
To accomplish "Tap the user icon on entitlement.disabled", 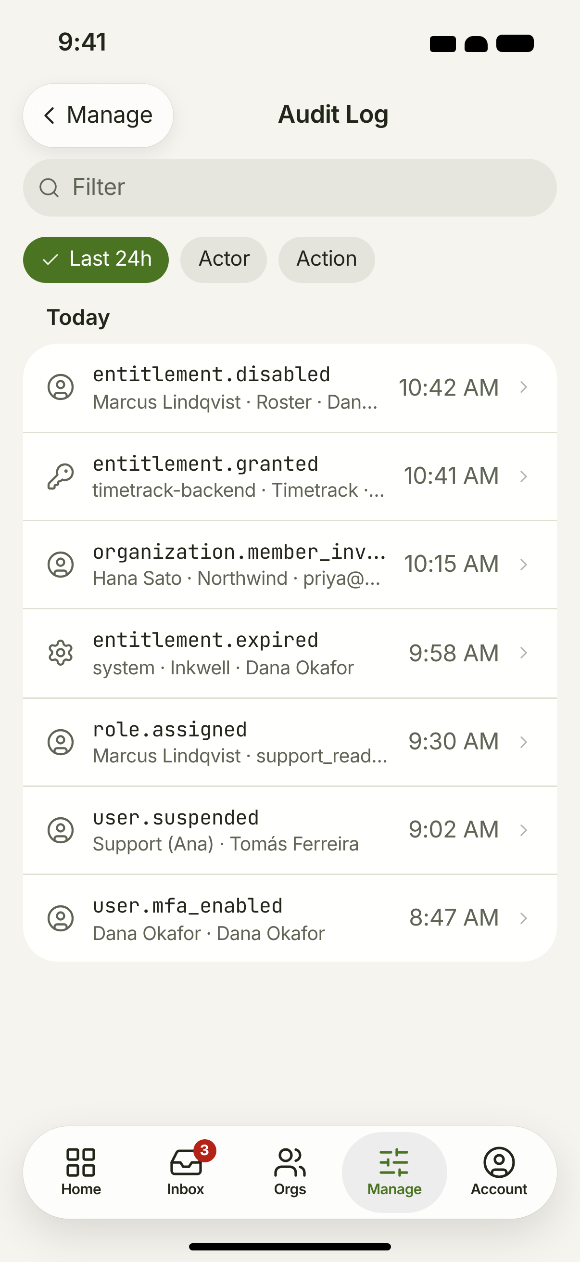I will click(x=61, y=387).
